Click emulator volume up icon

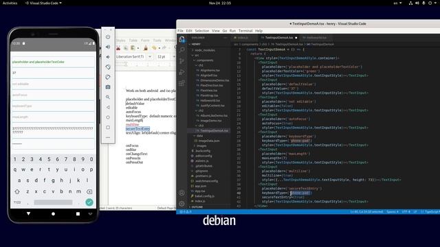tap(108, 47)
